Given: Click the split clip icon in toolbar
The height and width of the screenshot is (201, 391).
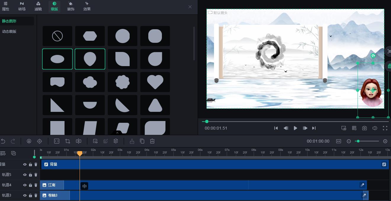Looking at the screenshot, I should pos(78,141).
